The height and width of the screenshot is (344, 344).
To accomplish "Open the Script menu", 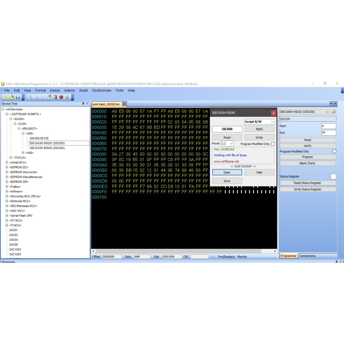I will [83, 90].
